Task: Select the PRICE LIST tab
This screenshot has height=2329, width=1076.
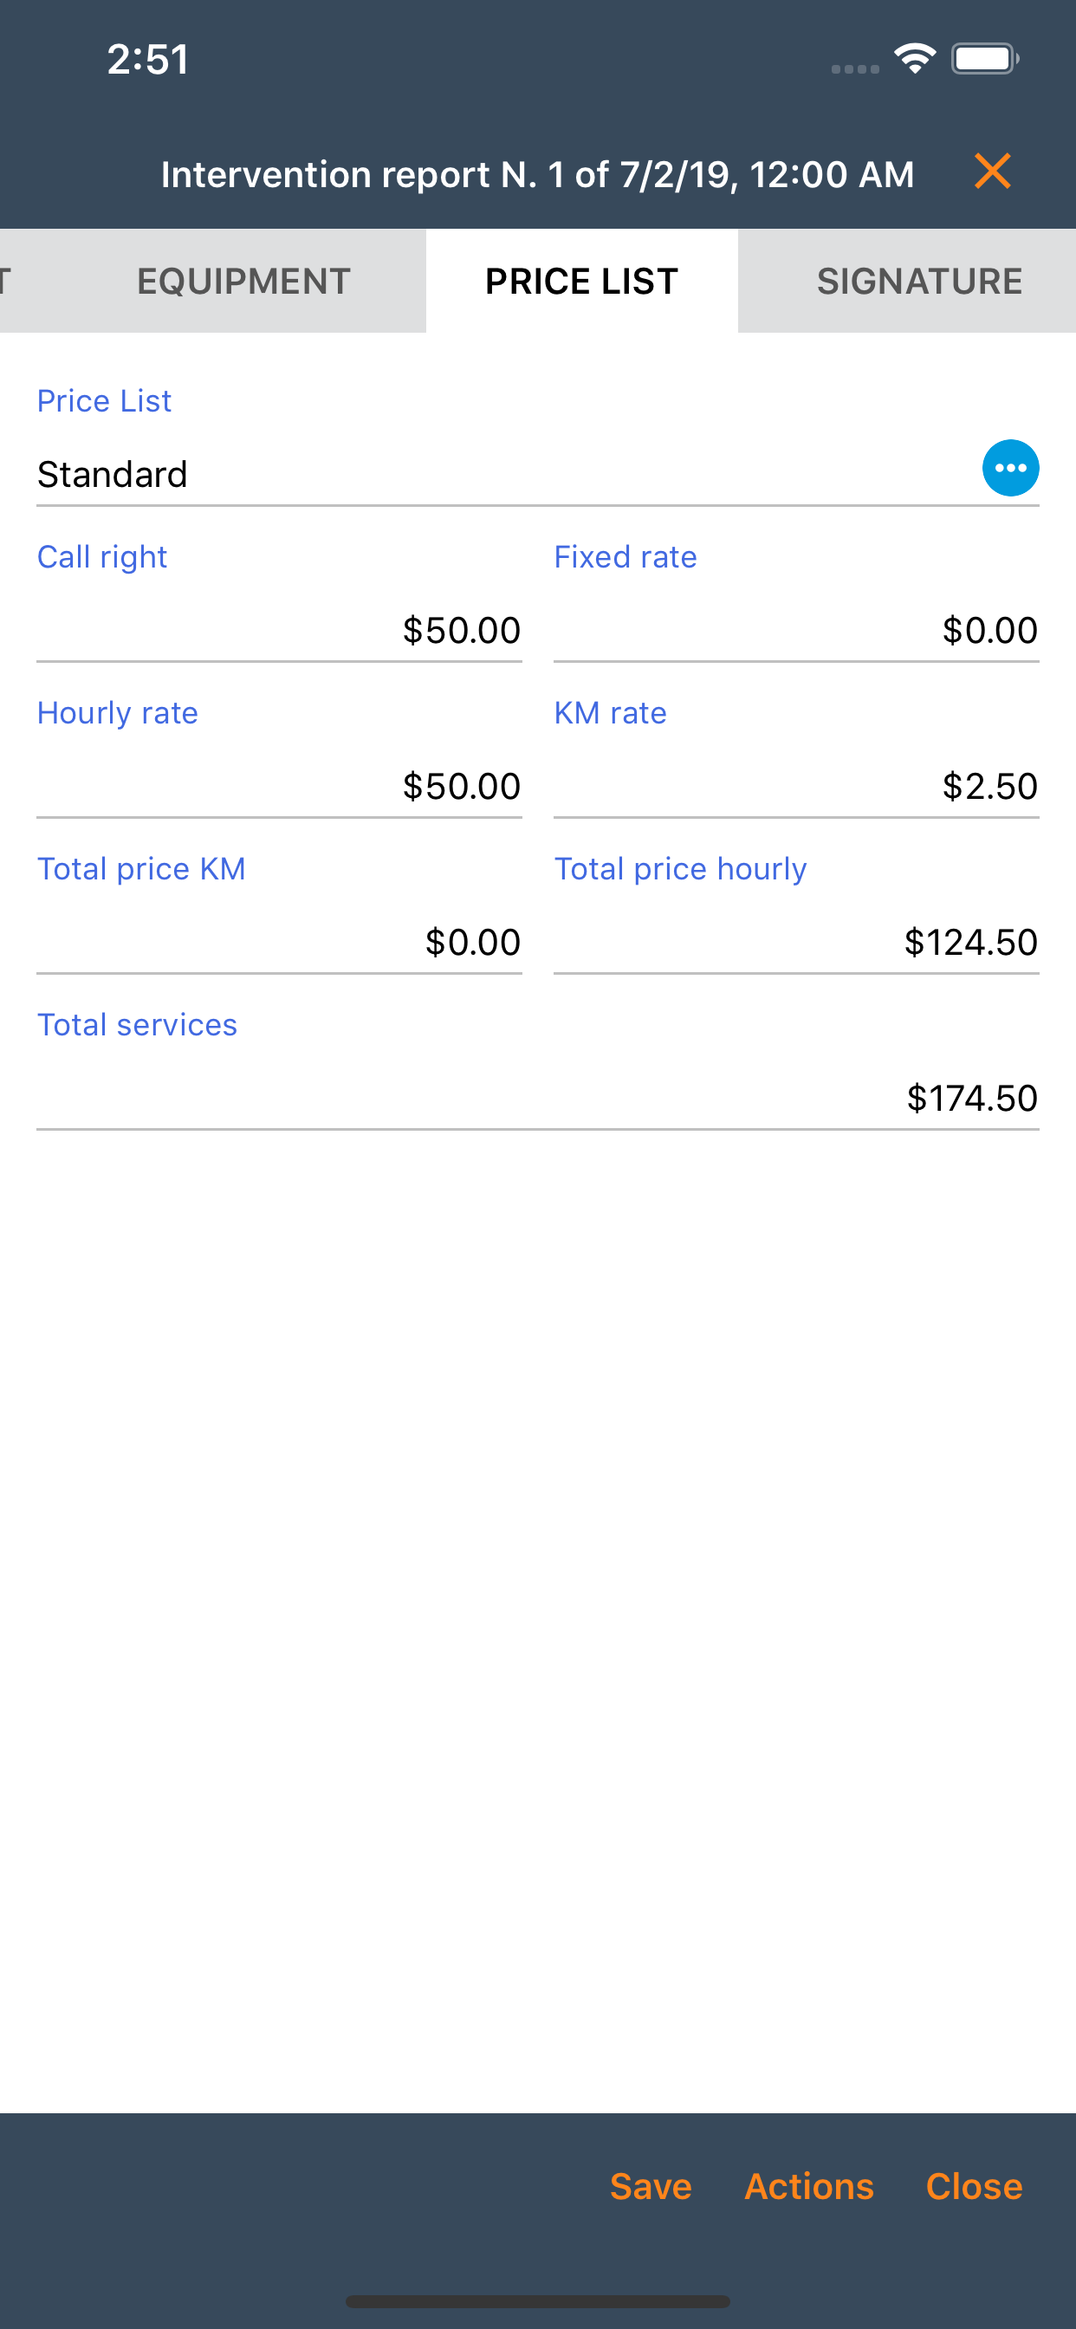Action: (581, 282)
